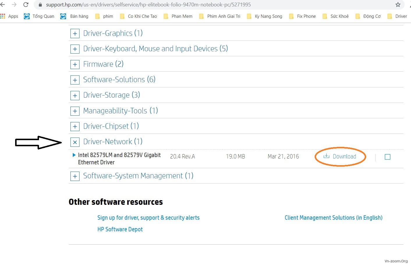
Task: Bookmark this page with the star icon
Action: coord(398,4)
